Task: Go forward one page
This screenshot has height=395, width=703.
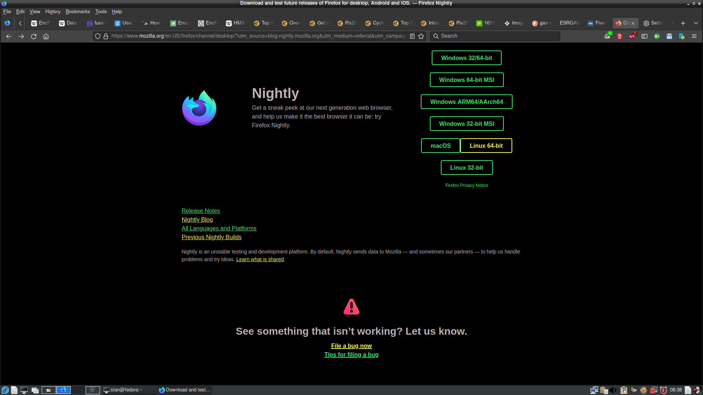Action: tap(21, 36)
